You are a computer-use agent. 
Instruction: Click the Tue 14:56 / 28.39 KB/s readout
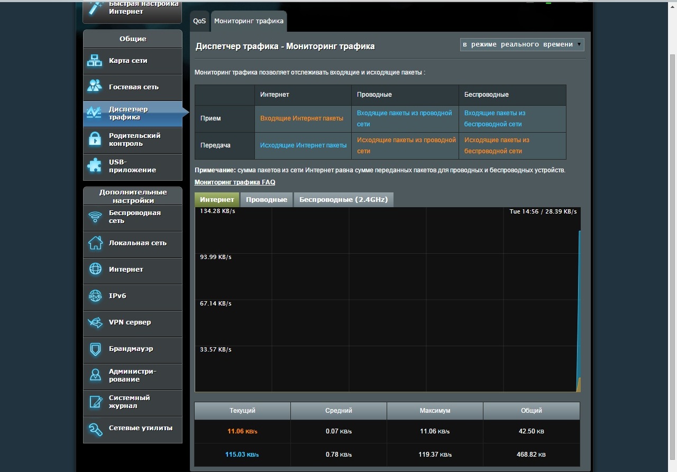click(543, 211)
